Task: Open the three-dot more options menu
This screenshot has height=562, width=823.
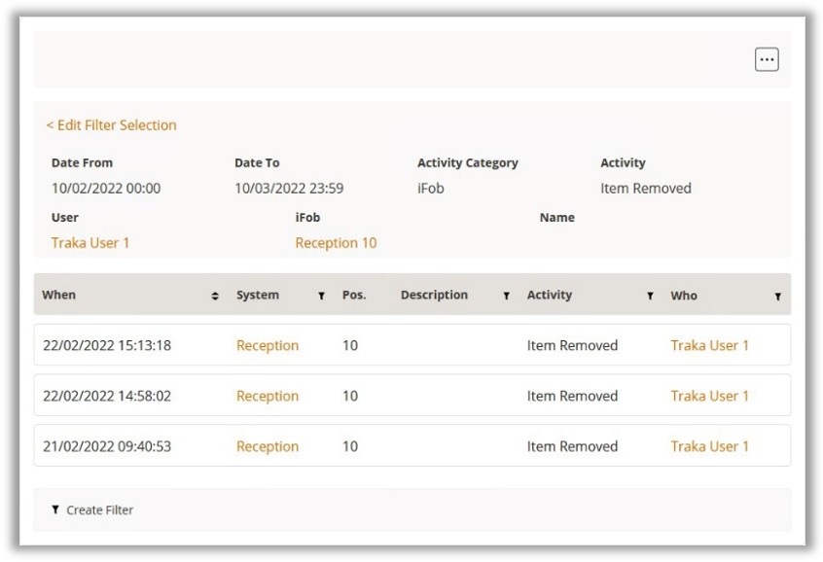Action: tap(767, 60)
